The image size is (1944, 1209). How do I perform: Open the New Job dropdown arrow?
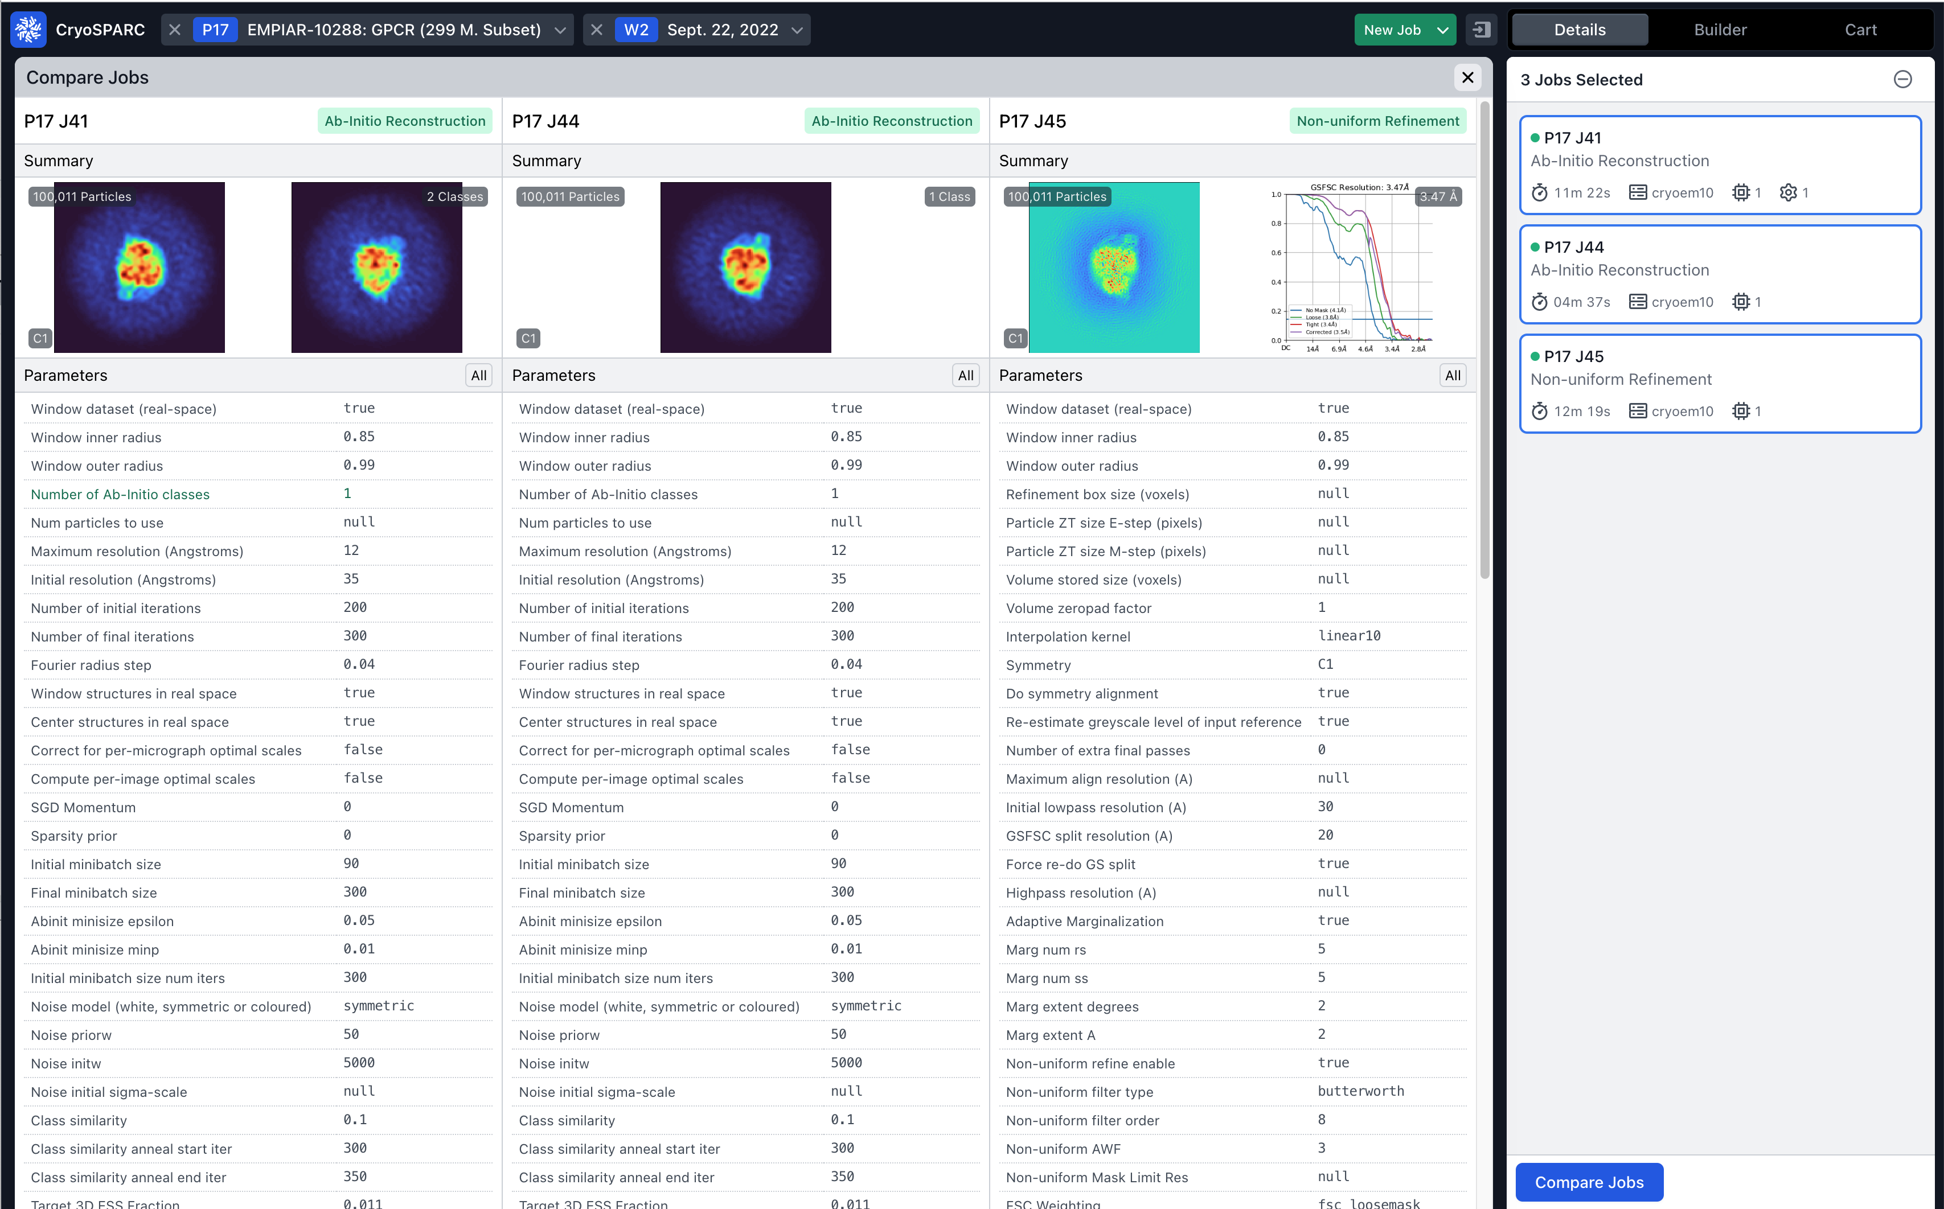click(x=1442, y=30)
